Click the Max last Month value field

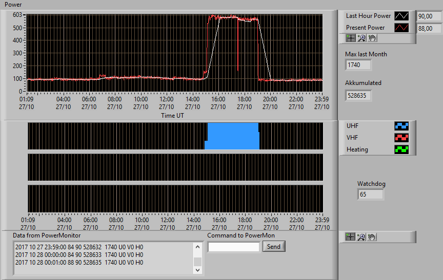(x=358, y=65)
